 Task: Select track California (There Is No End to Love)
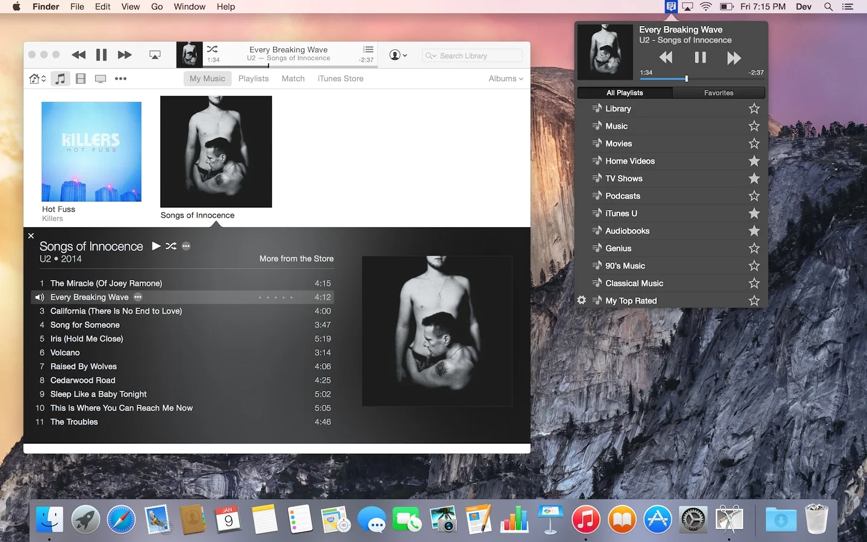(x=182, y=311)
